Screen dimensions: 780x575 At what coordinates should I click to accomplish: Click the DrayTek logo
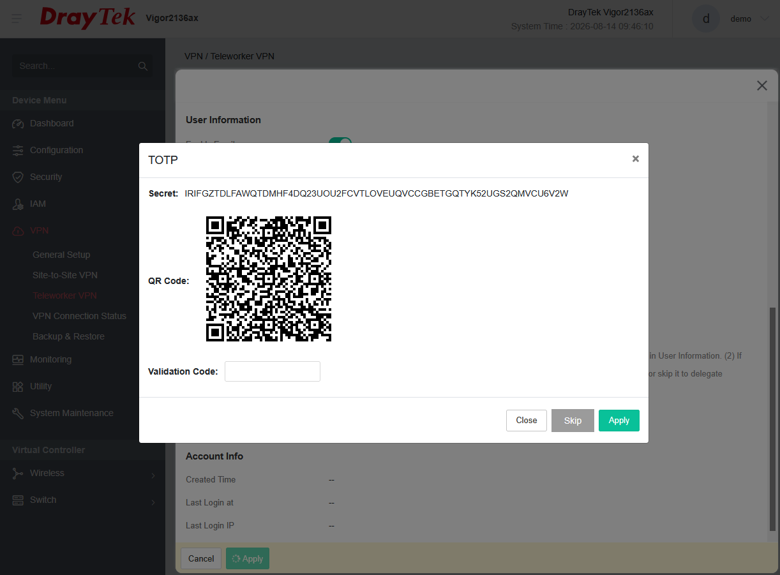(x=87, y=18)
